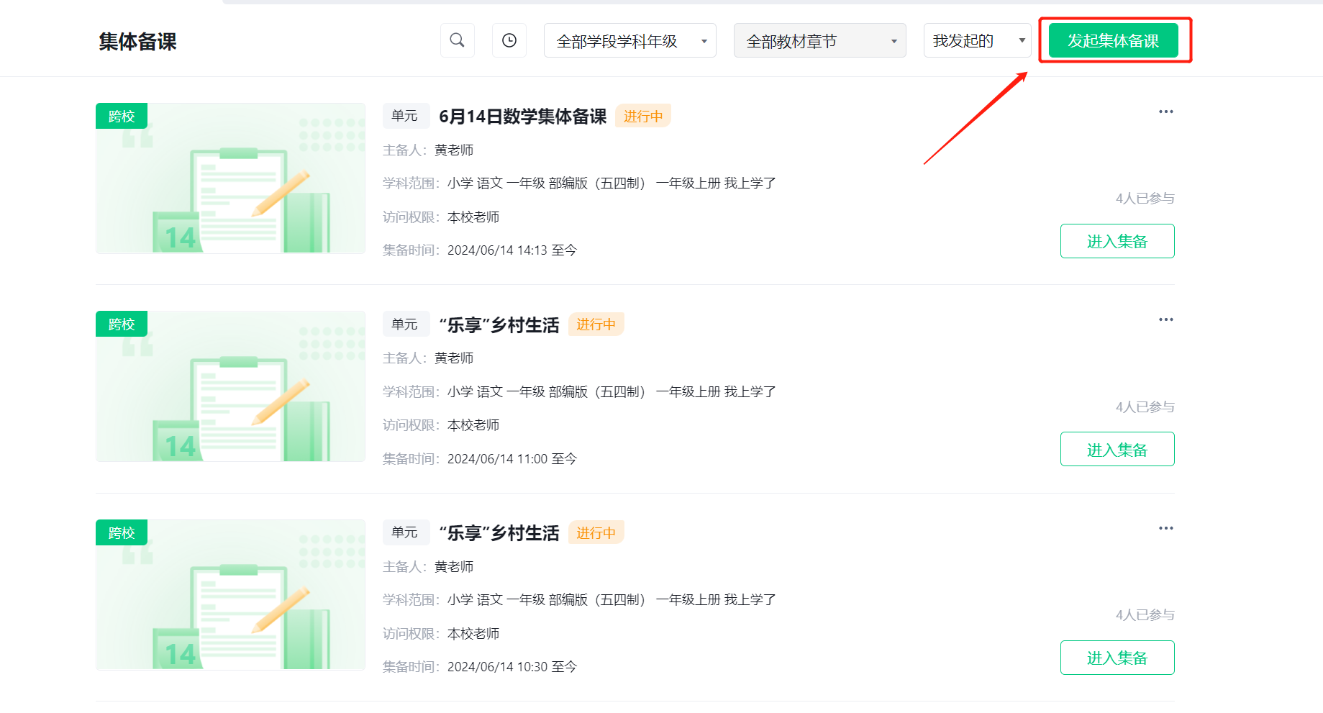The height and width of the screenshot is (713, 1323).
Task: Click 学科范围 line of 6月14日数学集体备课
Action: point(579,183)
